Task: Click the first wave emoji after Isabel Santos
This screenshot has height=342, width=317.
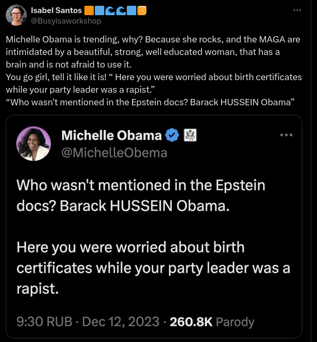Action: (110, 10)
